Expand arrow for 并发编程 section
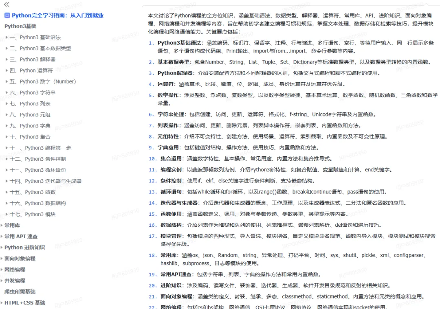 pyautogui.click(x=2, y=281)
